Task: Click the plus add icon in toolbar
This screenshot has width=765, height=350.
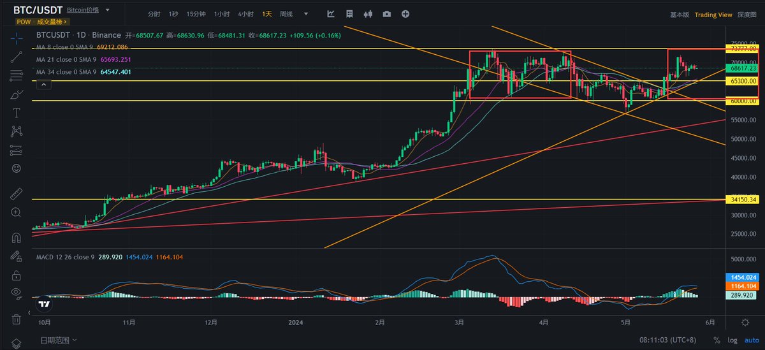Action: pos(405,14)
